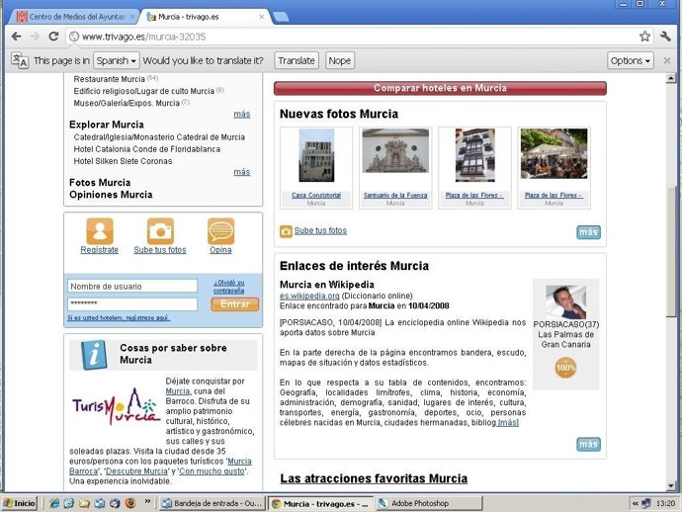Screen dimensions: 682x512
Task: Click the blue info icon in Cosas por saber
Action: click(94, 355)
